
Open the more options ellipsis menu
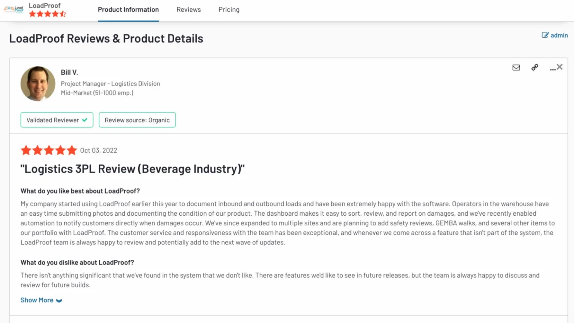point(552,69)
